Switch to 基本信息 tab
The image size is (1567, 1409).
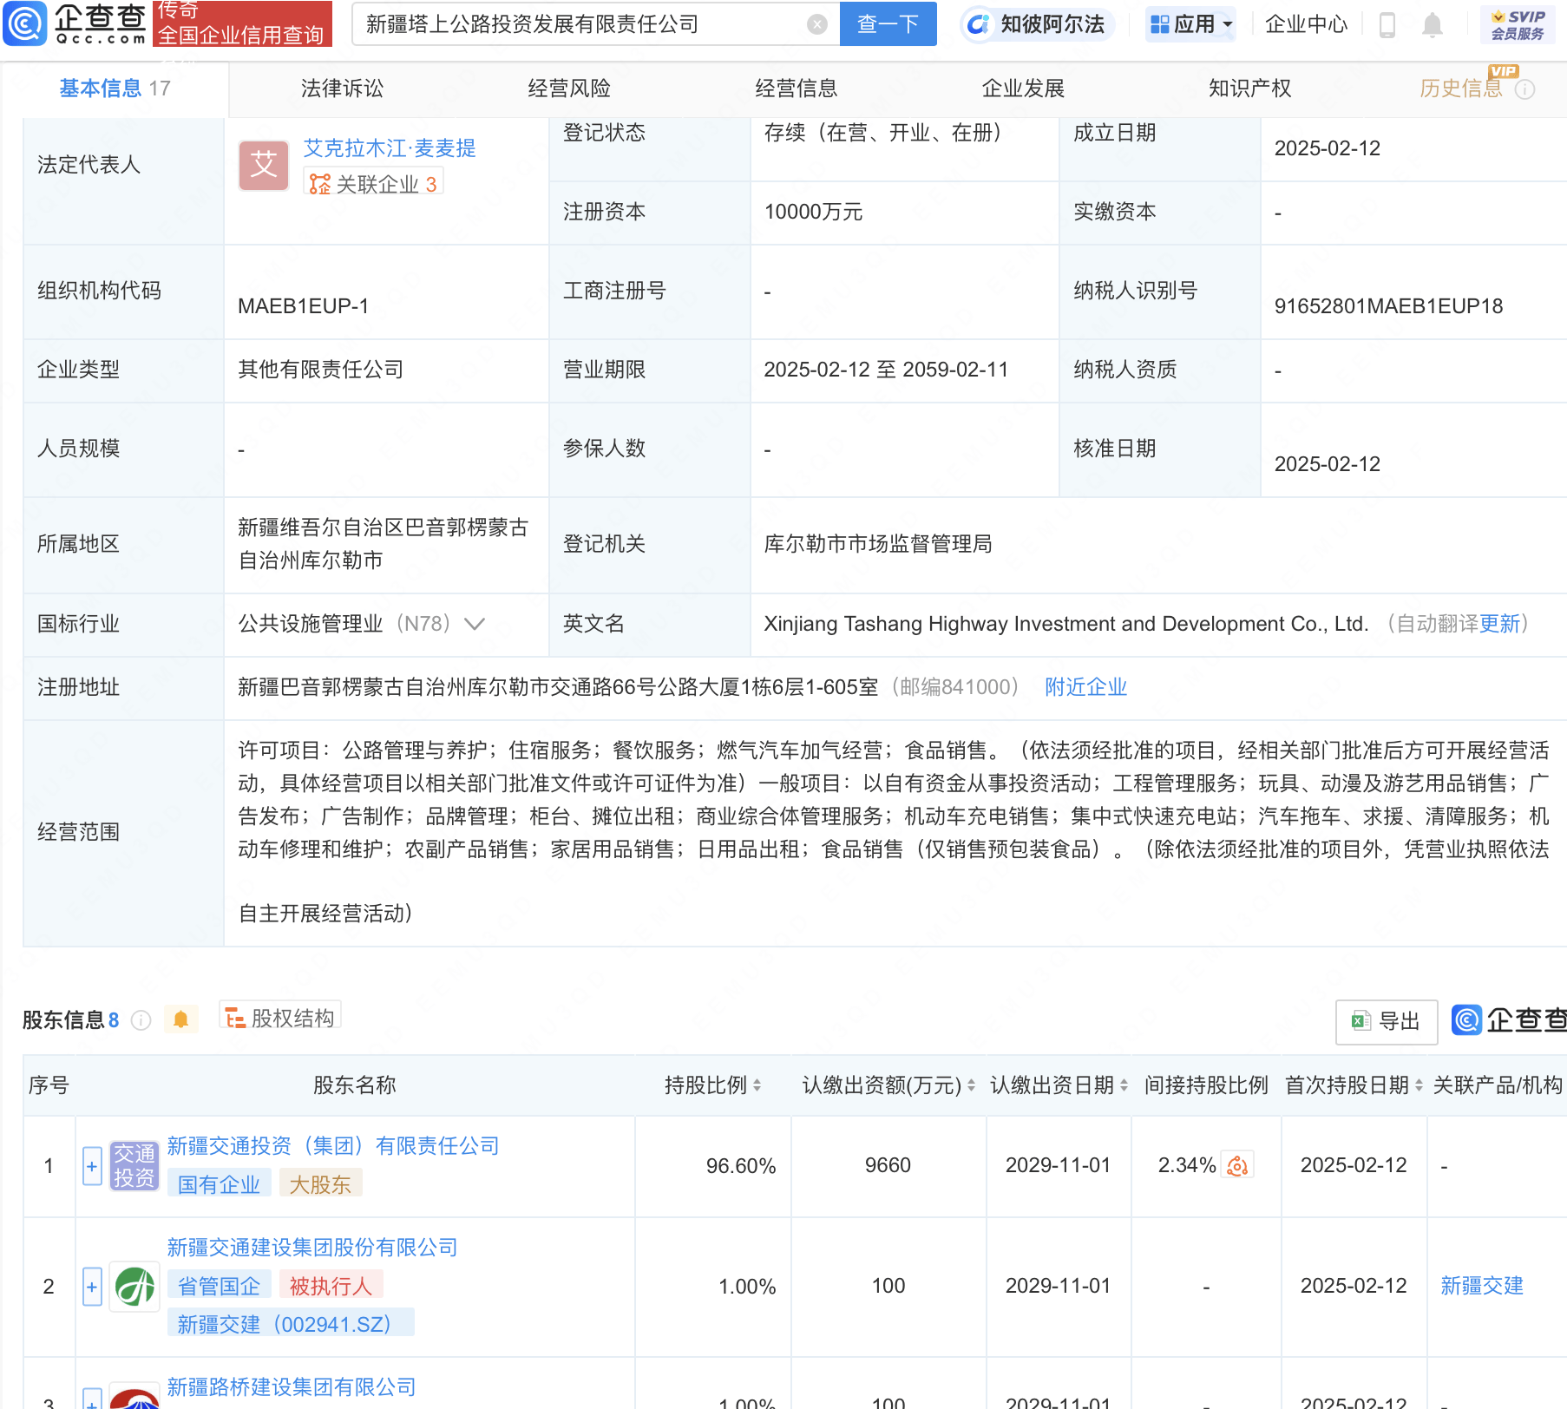click(x=115, y=88)
